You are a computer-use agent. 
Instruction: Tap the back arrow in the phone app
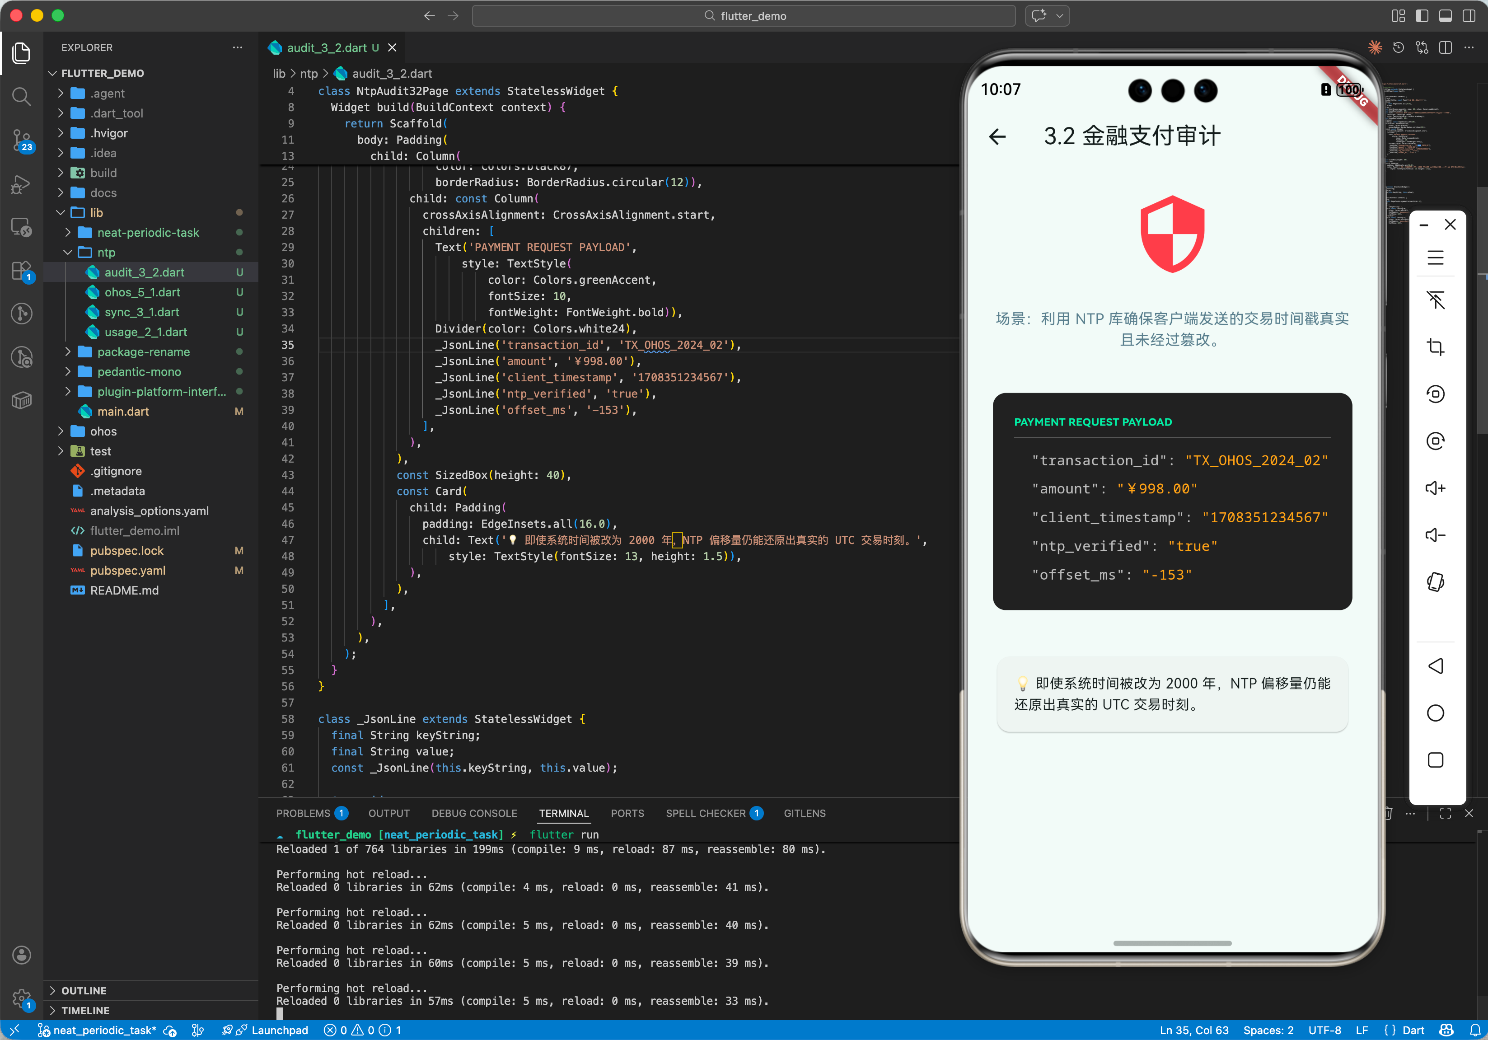pos(997,136)
